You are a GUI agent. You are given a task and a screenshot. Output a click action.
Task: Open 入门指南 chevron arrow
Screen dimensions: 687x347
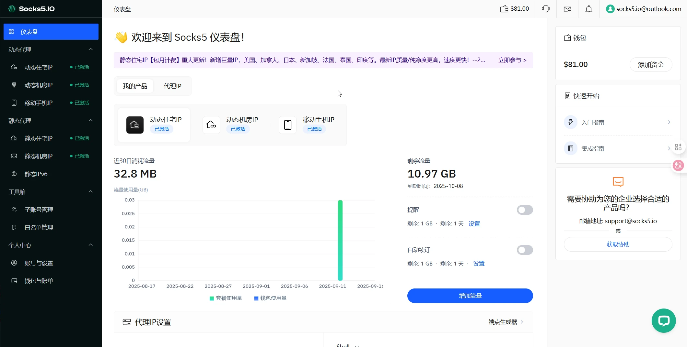(669, 122)
